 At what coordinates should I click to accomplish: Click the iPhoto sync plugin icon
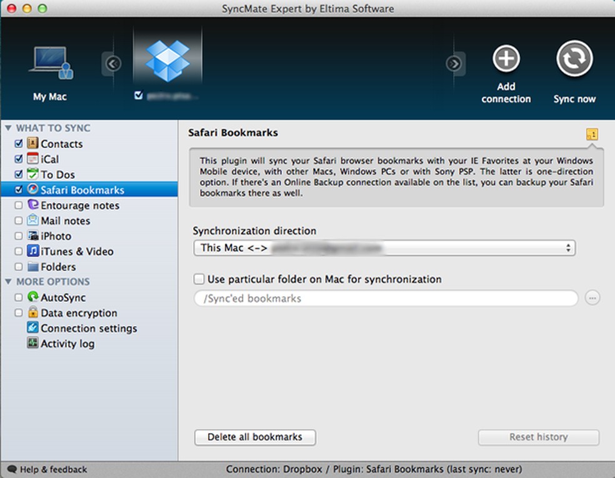click(x=34, y=236)
